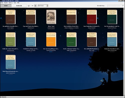This screenshot has height=98, width=125.
Task: Click the progress dots under Der rote Kampfflieger
Action: pyautogui.click(x=51, y=52)
